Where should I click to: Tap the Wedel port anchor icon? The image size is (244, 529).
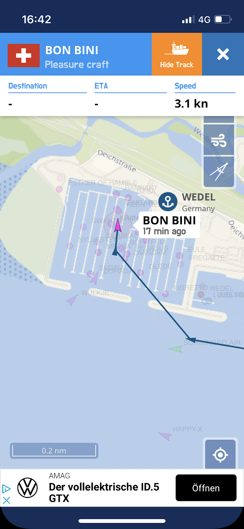coord(168,202)
